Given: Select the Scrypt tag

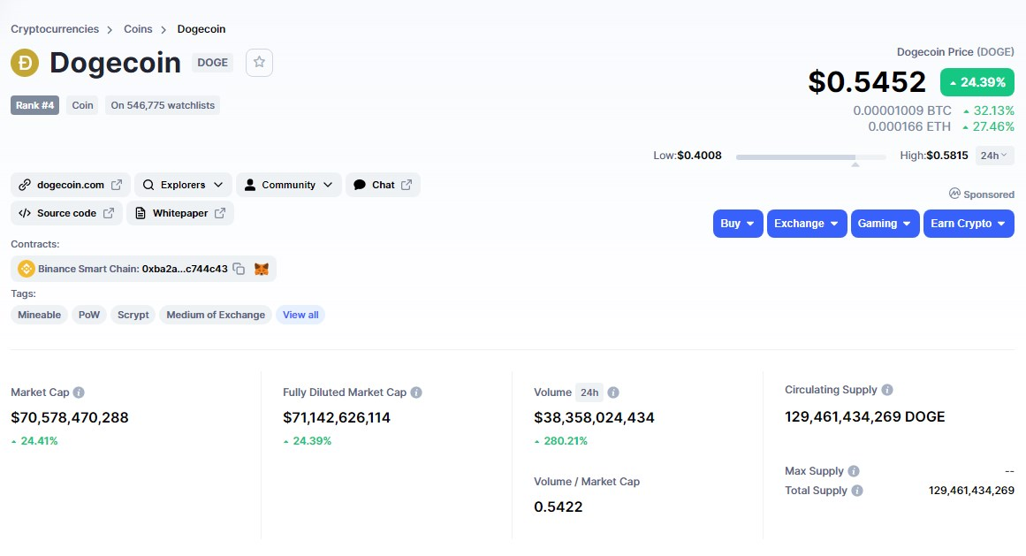Looking at the screenshot, I should tap(133, 315).
